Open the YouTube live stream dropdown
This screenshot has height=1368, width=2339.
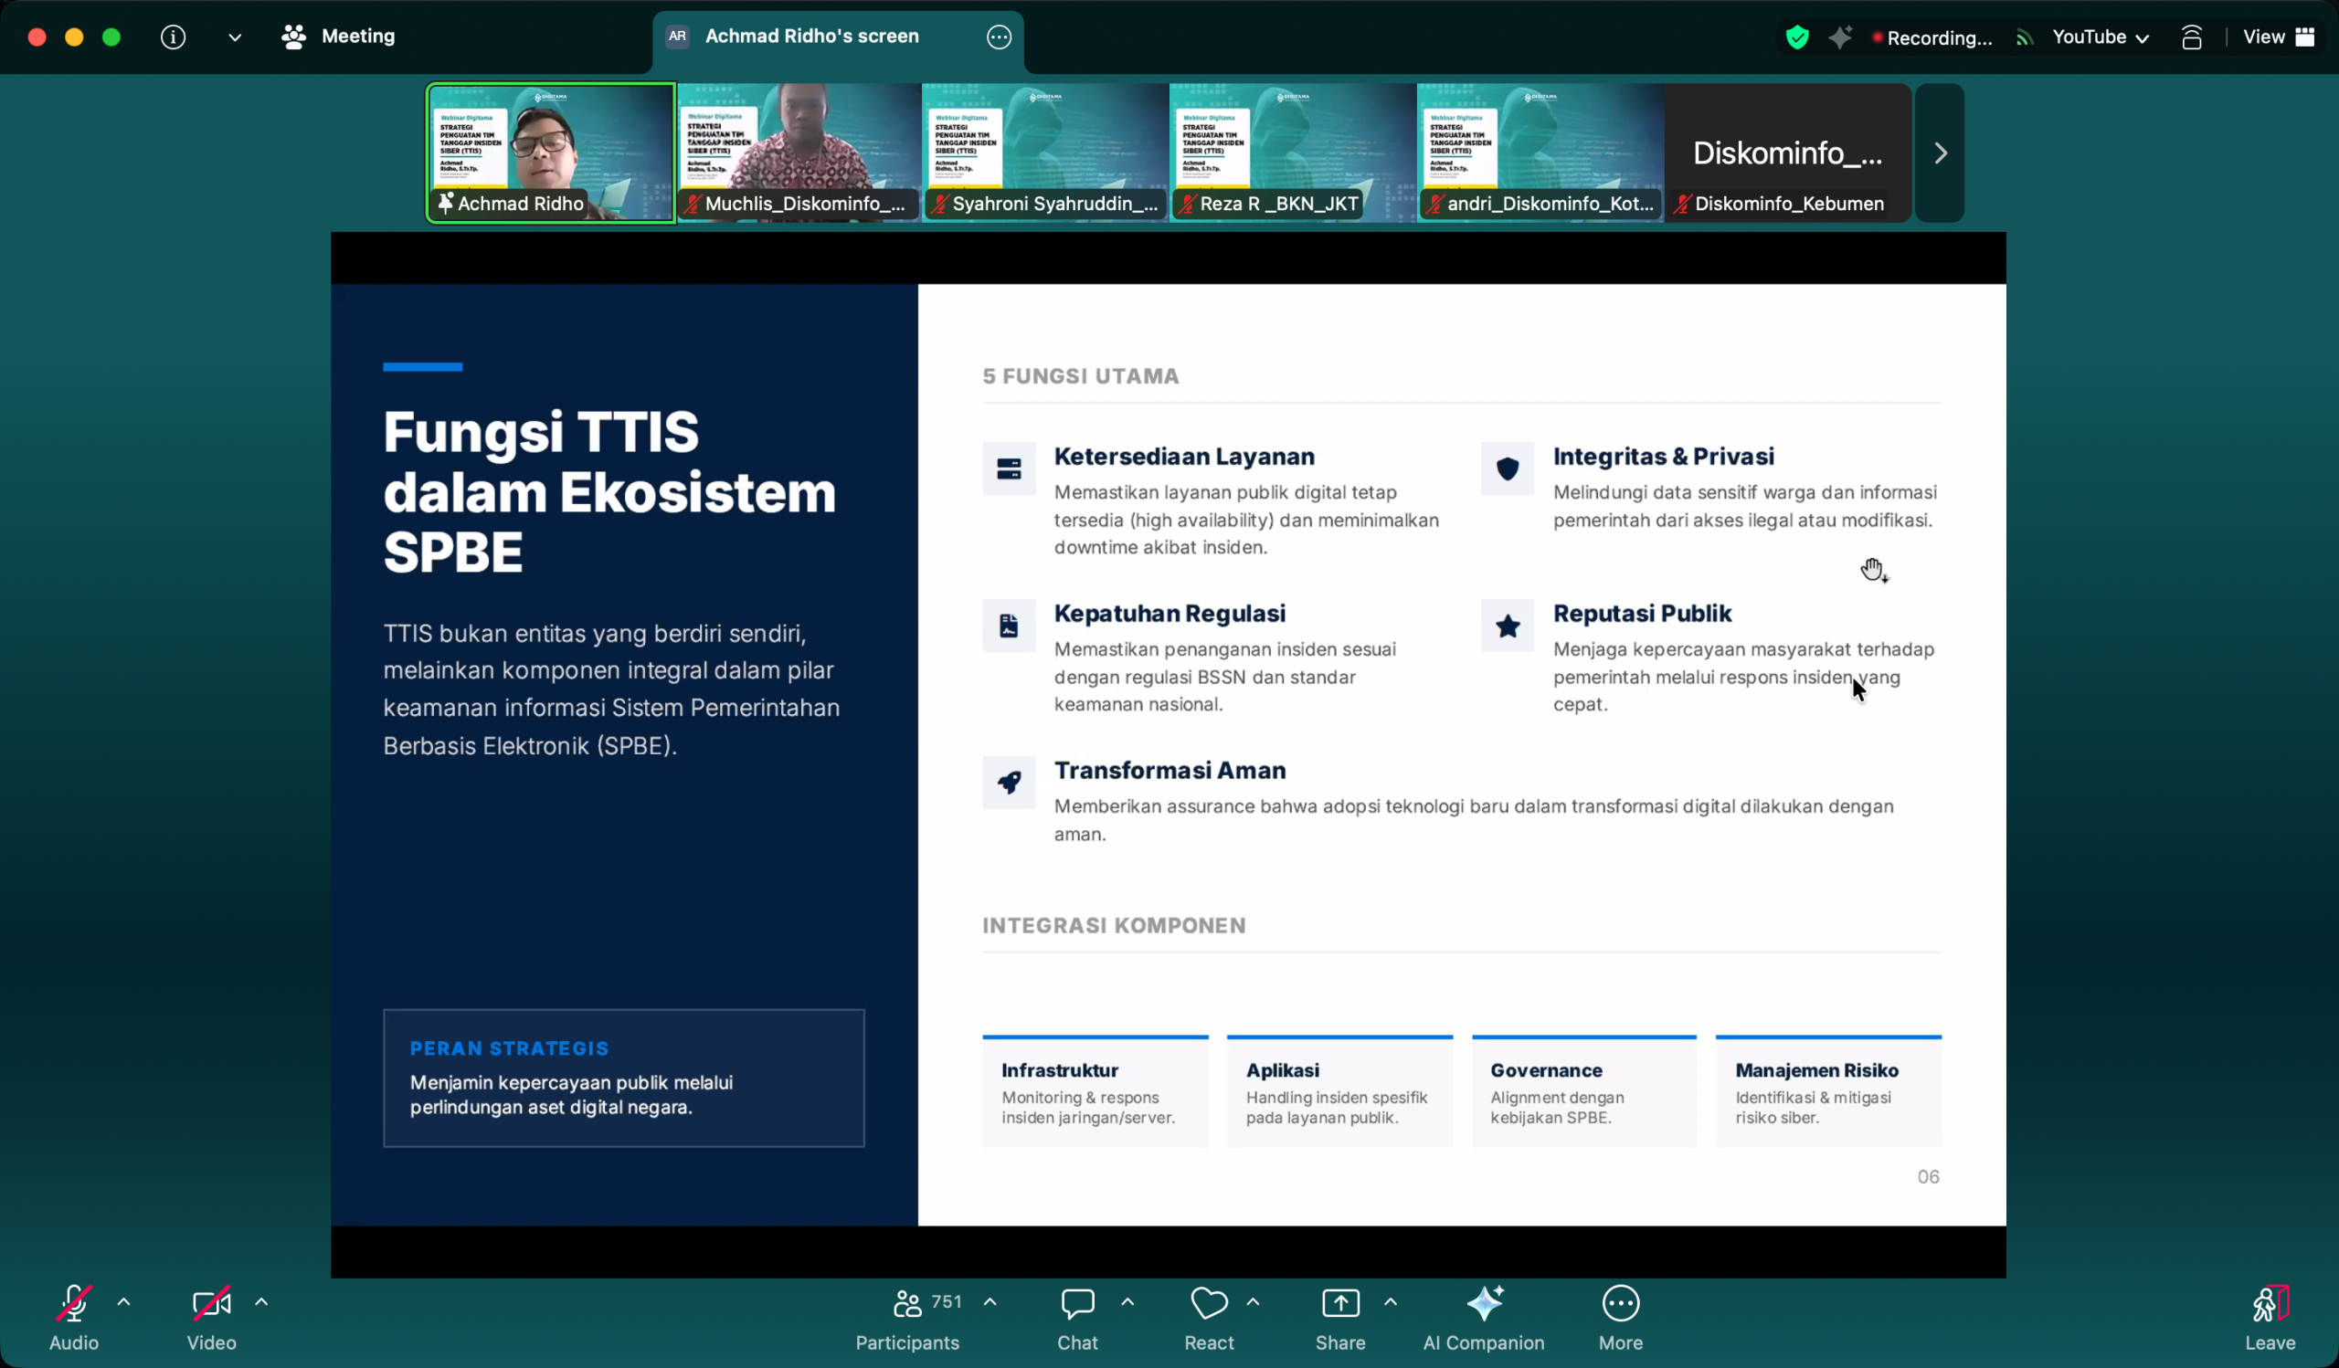(2100, 37)
